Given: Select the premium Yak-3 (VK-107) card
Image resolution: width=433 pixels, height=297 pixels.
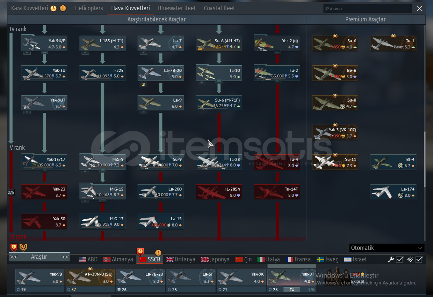Looking at the screenshot, I should pos(335,133).
